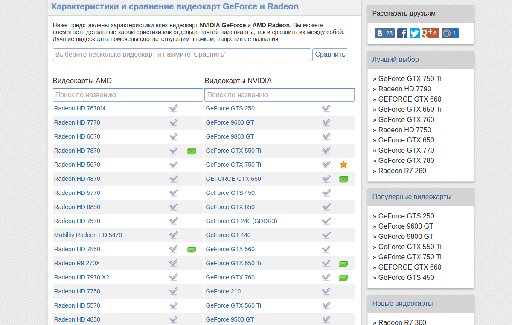
Task: Tick compare checkmark for GeForce 210
Action: (x=326, y=291)
